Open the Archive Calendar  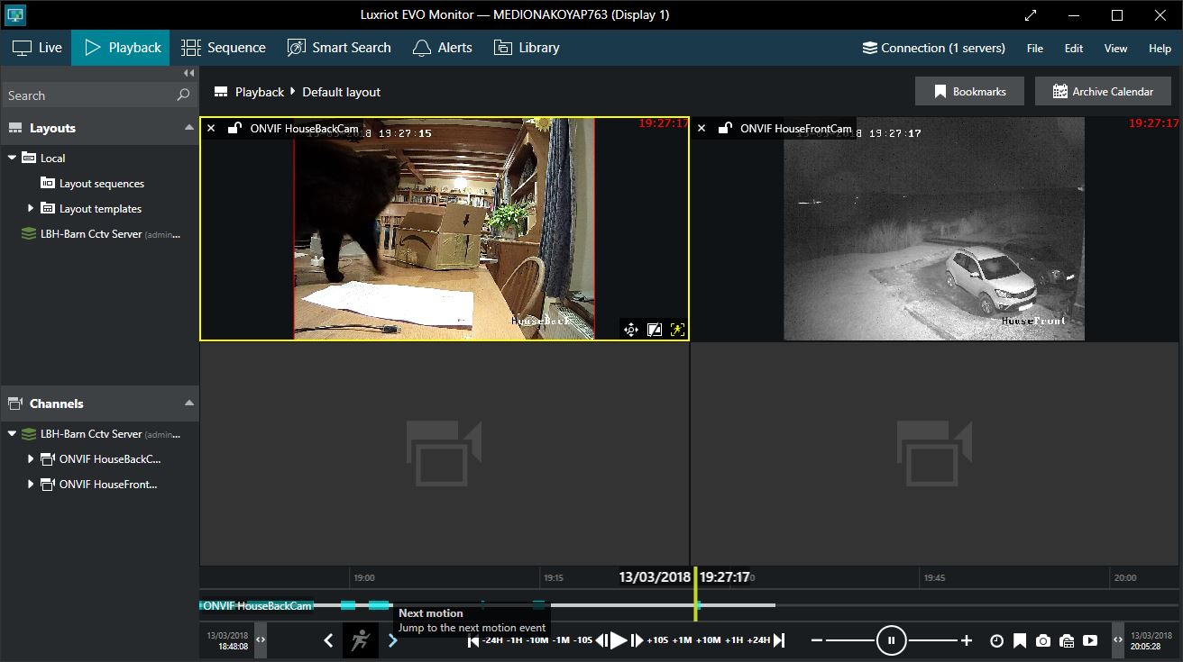click(1103, 91)
